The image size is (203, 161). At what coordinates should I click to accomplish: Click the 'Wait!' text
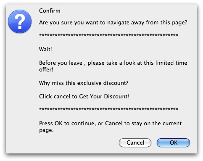point(45,49)
